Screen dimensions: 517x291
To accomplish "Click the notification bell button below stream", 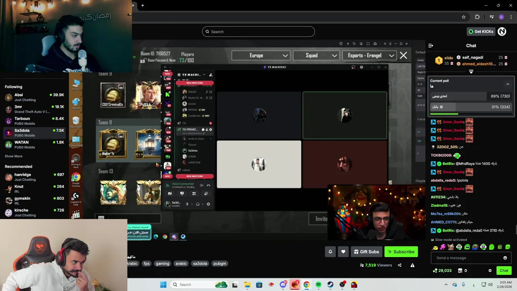I will 330,252.
